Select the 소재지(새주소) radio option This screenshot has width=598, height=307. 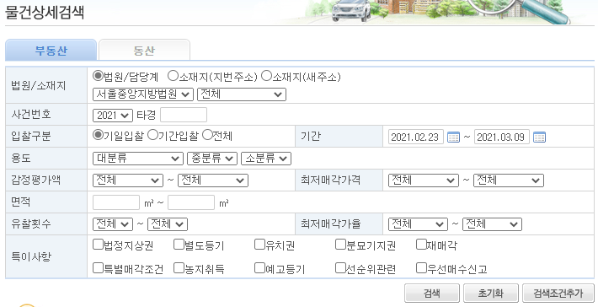point(266,76)
